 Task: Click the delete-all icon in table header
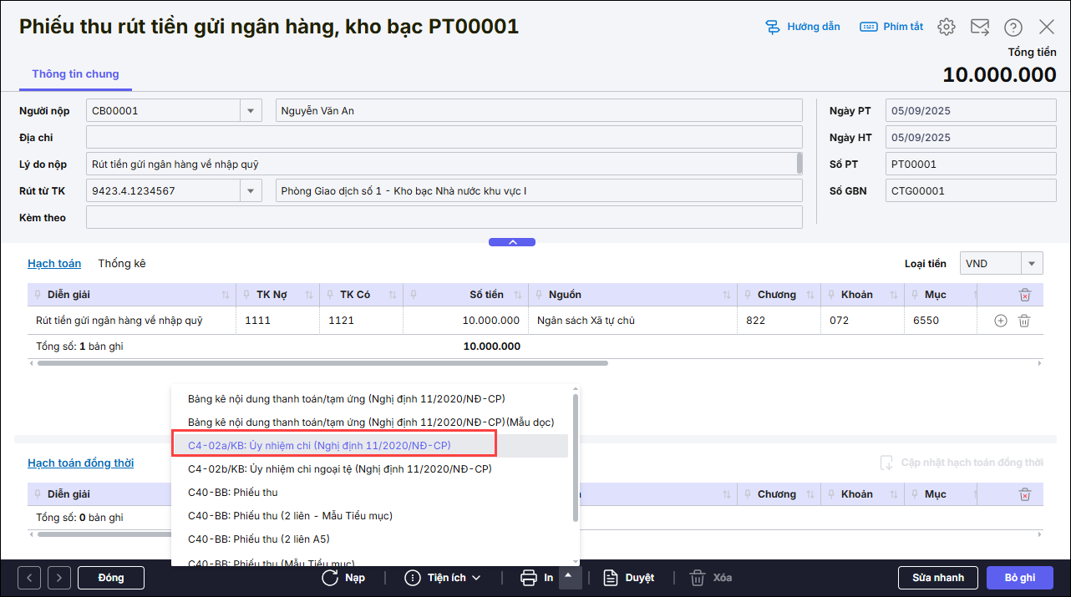click(1025, 295)
